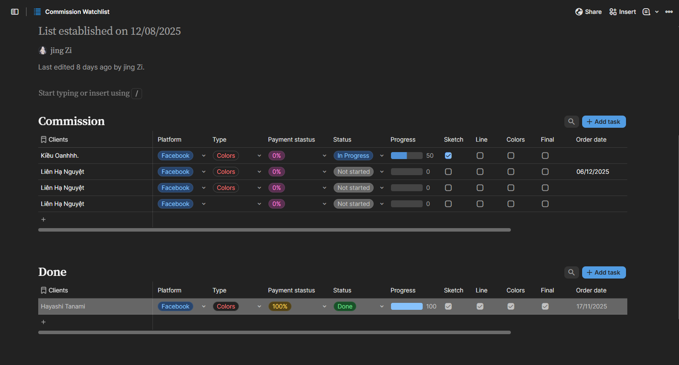
Task: Open the Status dropdown arrow for Kiều Oanhhh.
Action: [x=382, y=156]
